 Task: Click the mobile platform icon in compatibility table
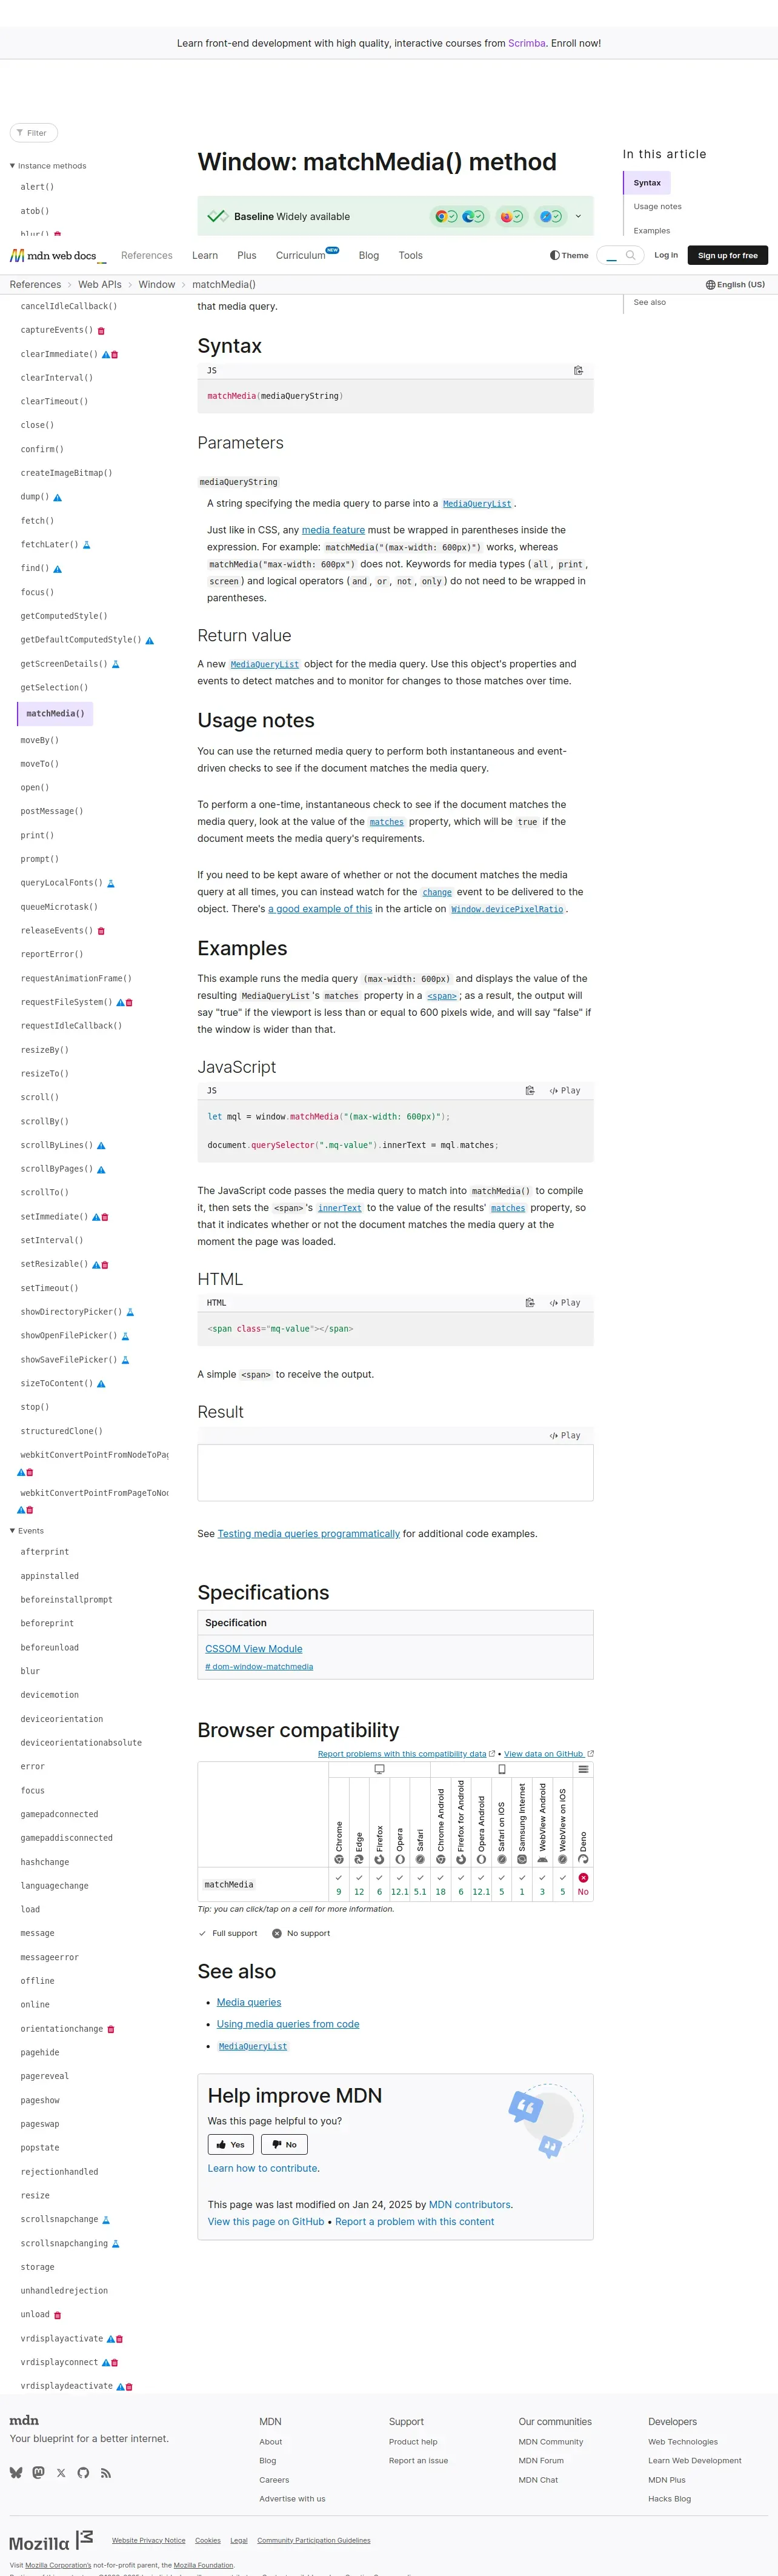tap(502, 1769)
